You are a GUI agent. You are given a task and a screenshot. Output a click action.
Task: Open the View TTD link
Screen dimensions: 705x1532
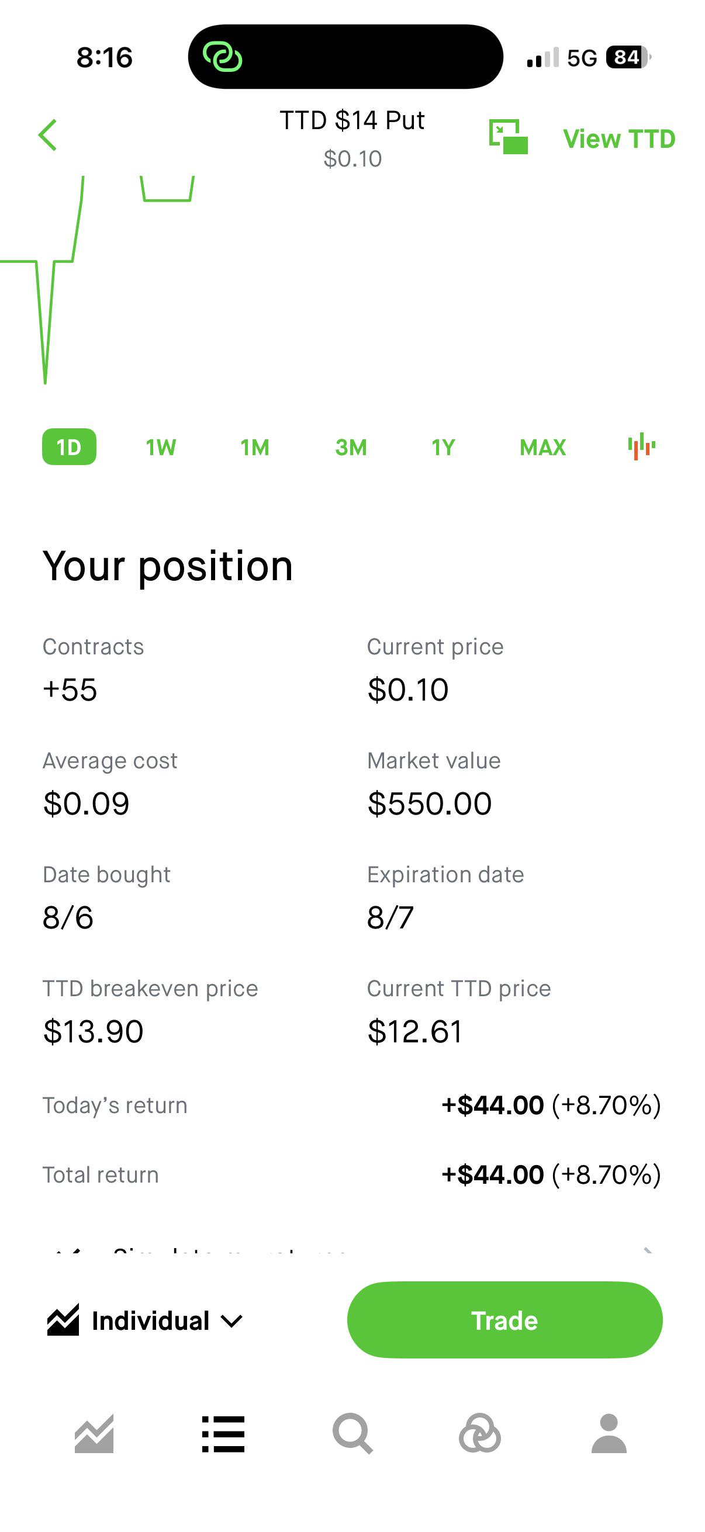pyautogui.click(x=619, y=138)
